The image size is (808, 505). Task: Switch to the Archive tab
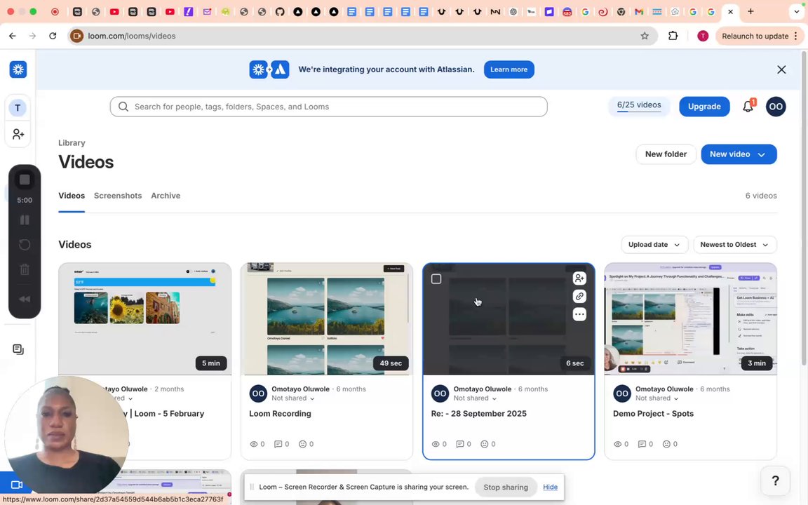pyautogui.click(x=166, y=196)
